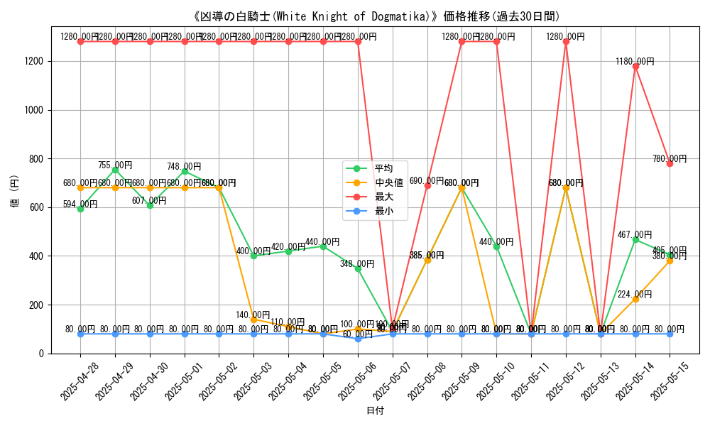Click x-axis date 2025-05-04
The image size is (710, 426).
(288, 381)
